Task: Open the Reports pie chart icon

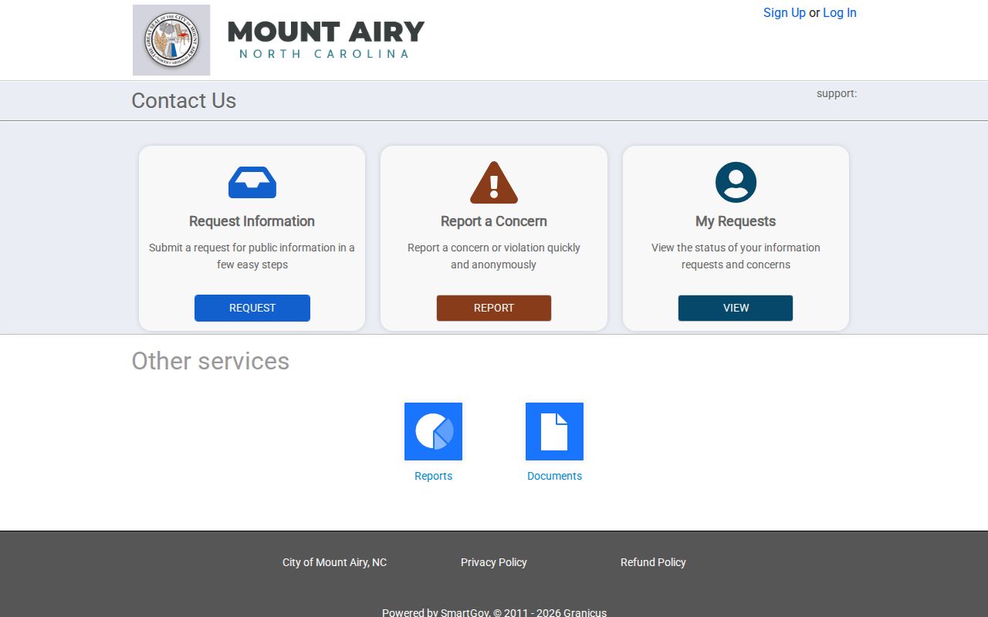Action: tap(433, 431)
